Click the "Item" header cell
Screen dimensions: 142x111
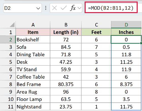33,32
